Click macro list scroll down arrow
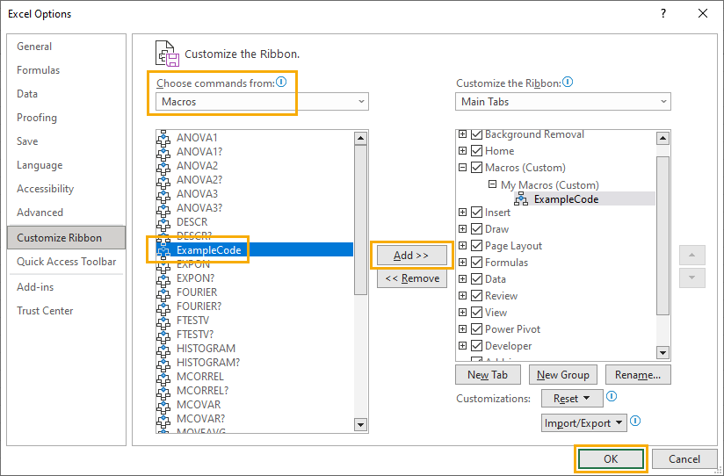The height and width of the screenshot is (476, 724). (x=360, y=424)
